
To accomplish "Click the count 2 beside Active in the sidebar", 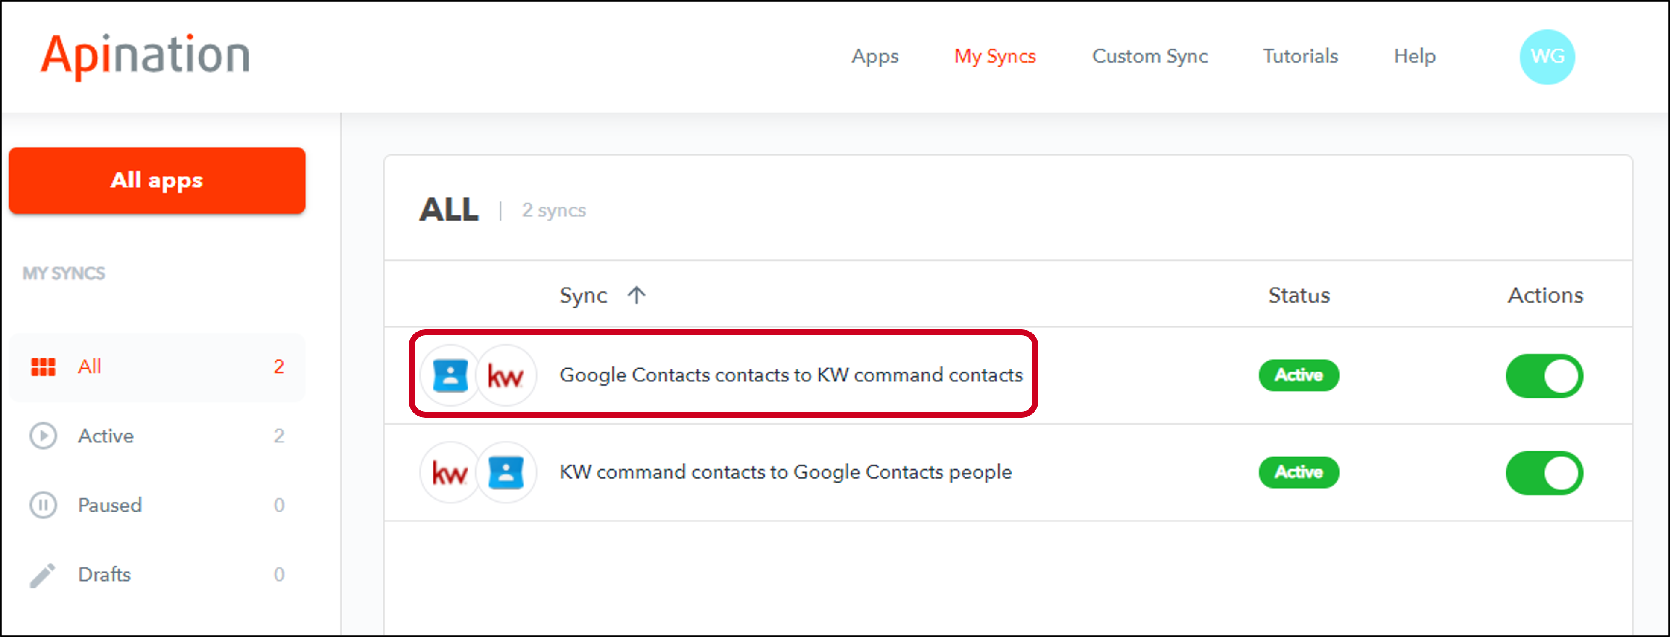I will pyautogui.click(x=279, y=436).
